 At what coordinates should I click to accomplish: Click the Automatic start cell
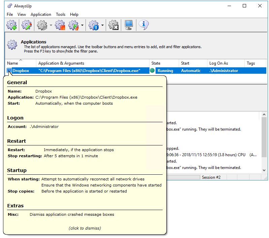(191, 71)
